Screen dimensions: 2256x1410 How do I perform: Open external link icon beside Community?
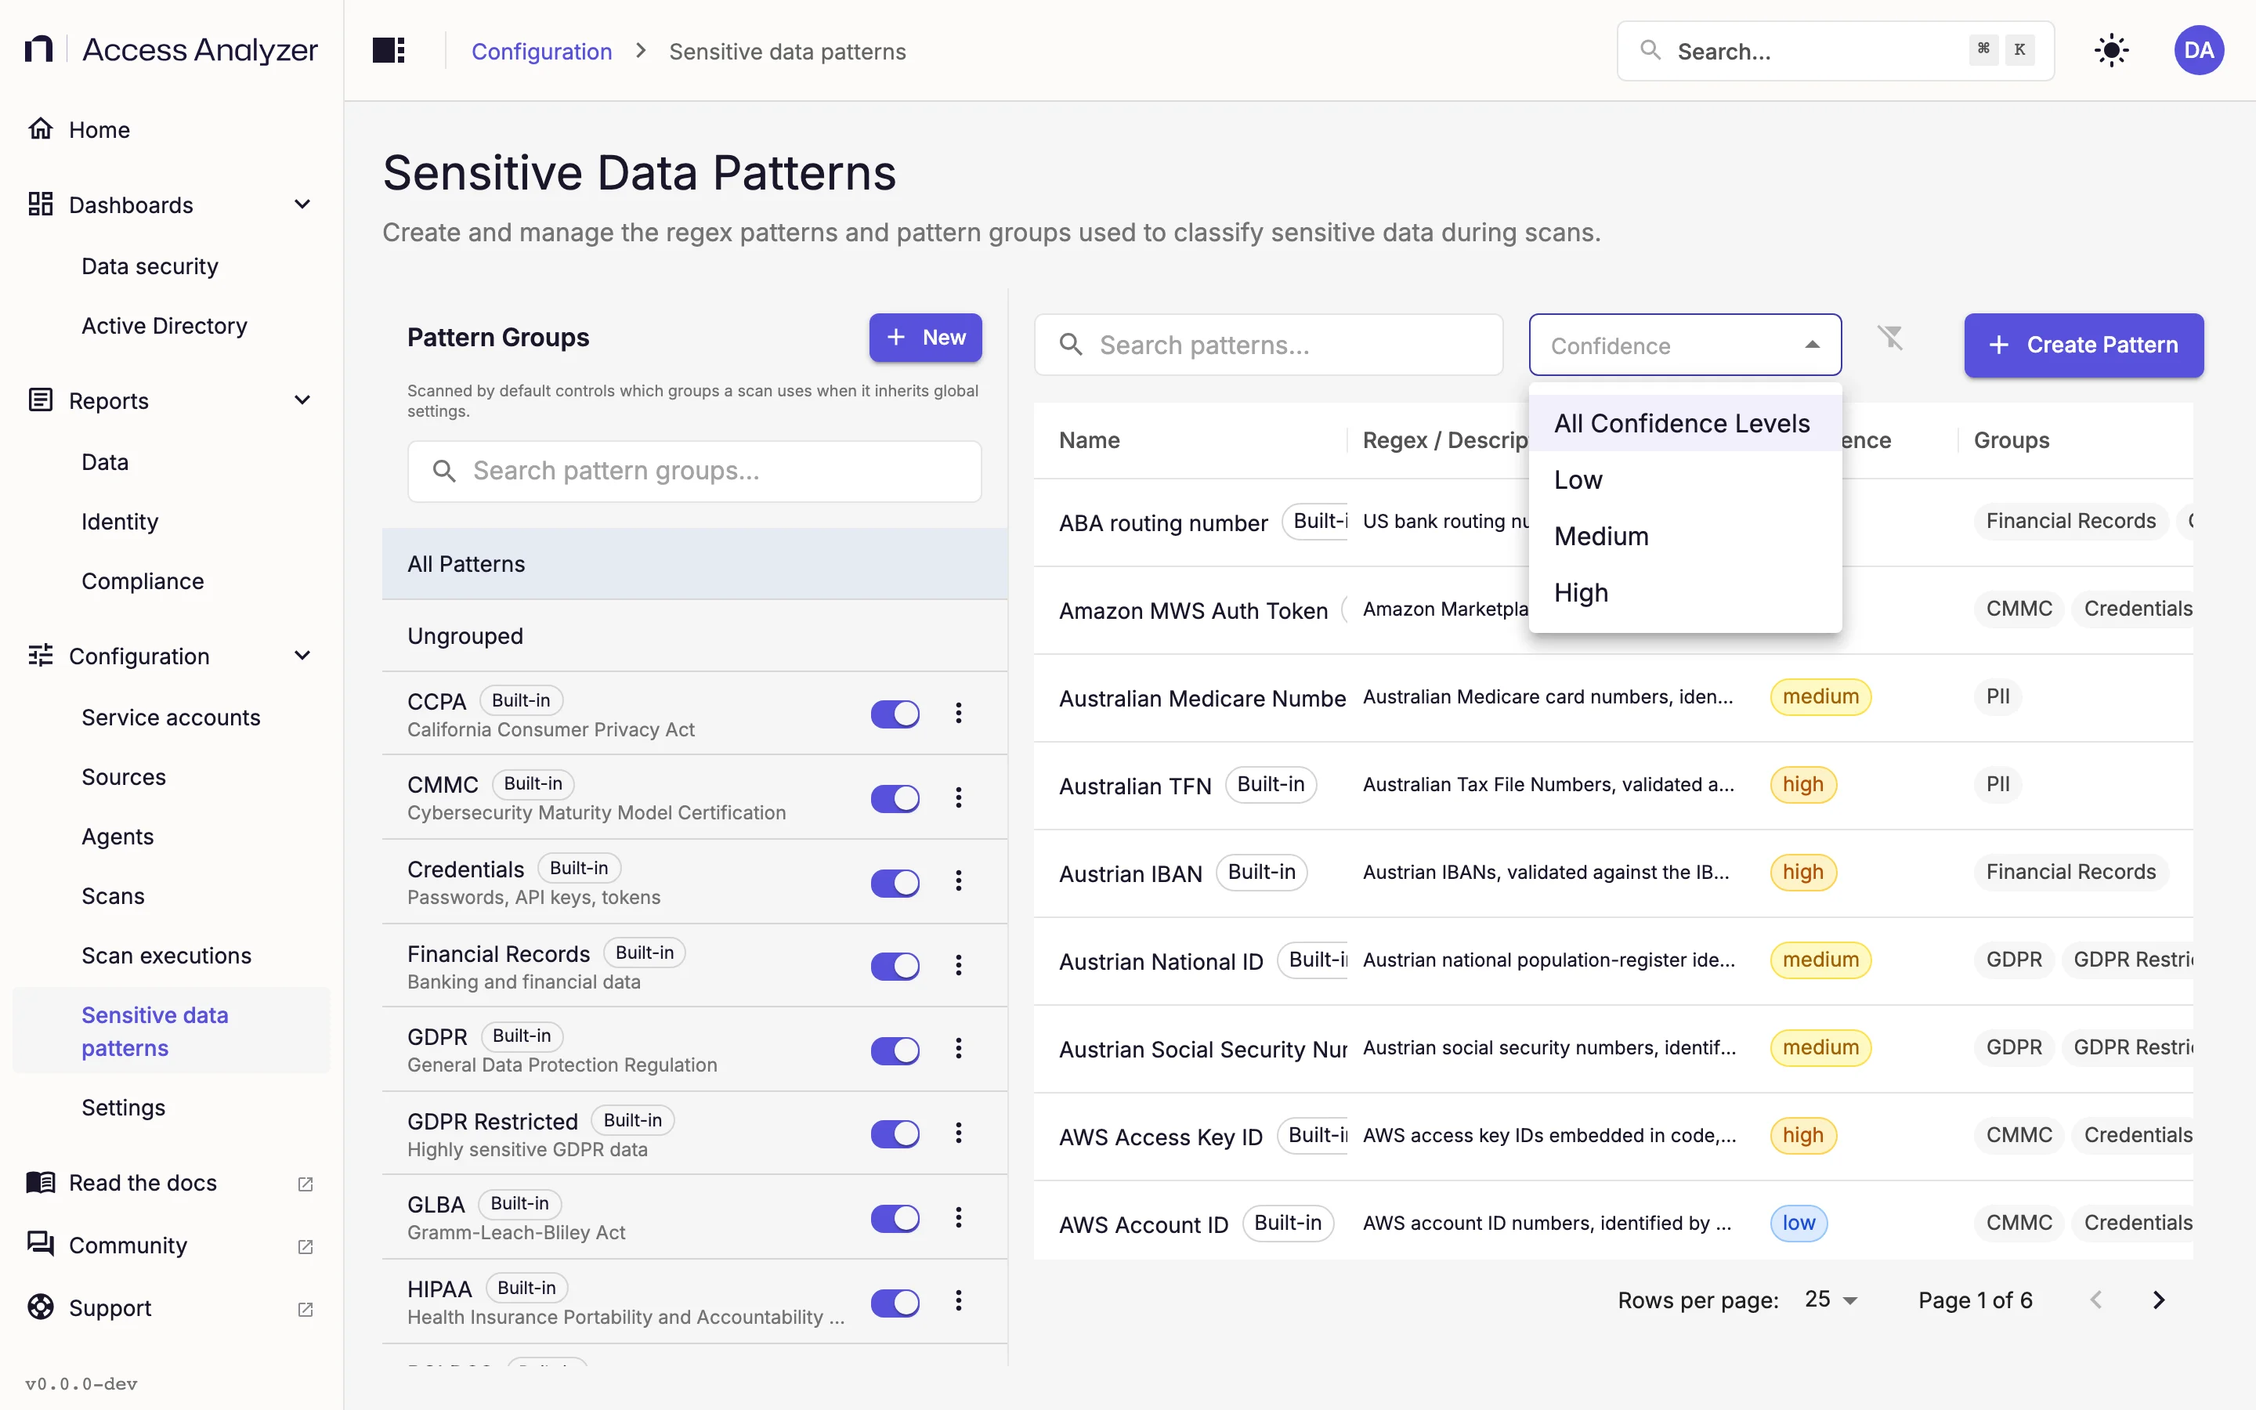(305, 1245)
